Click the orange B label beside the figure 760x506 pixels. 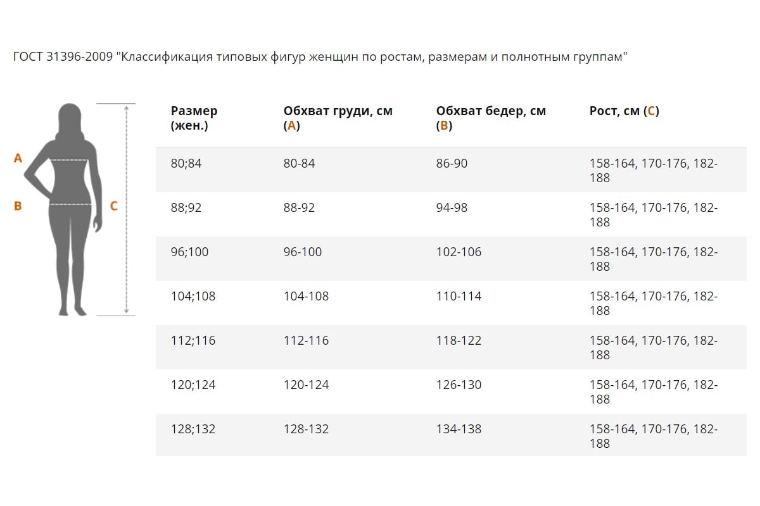(x=18, y=206)
